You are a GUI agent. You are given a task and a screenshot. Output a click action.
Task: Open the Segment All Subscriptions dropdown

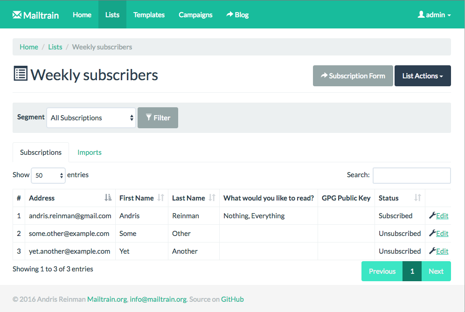(91, 118)
